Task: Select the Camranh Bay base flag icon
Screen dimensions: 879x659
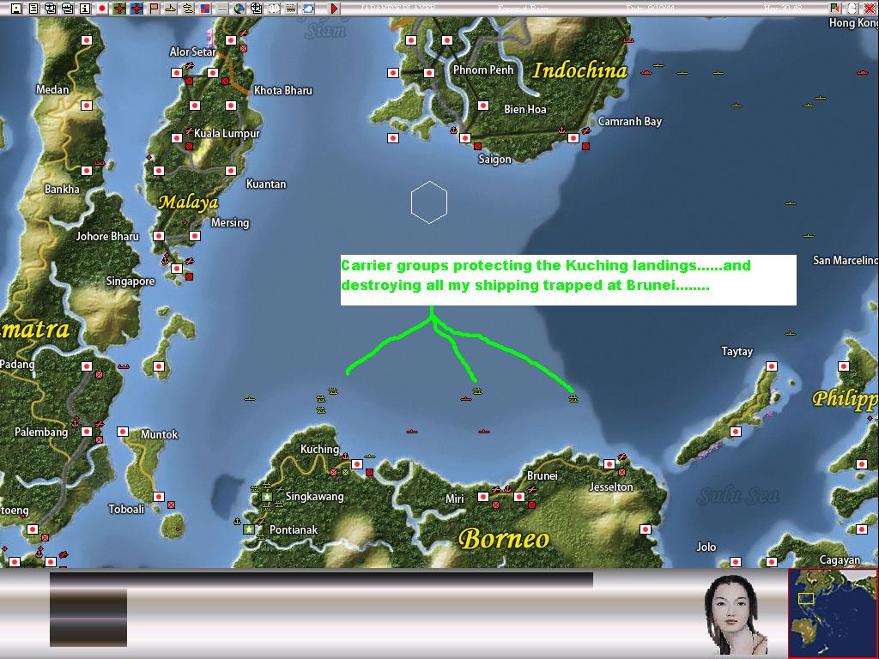Action: click(x=573, y=138)
